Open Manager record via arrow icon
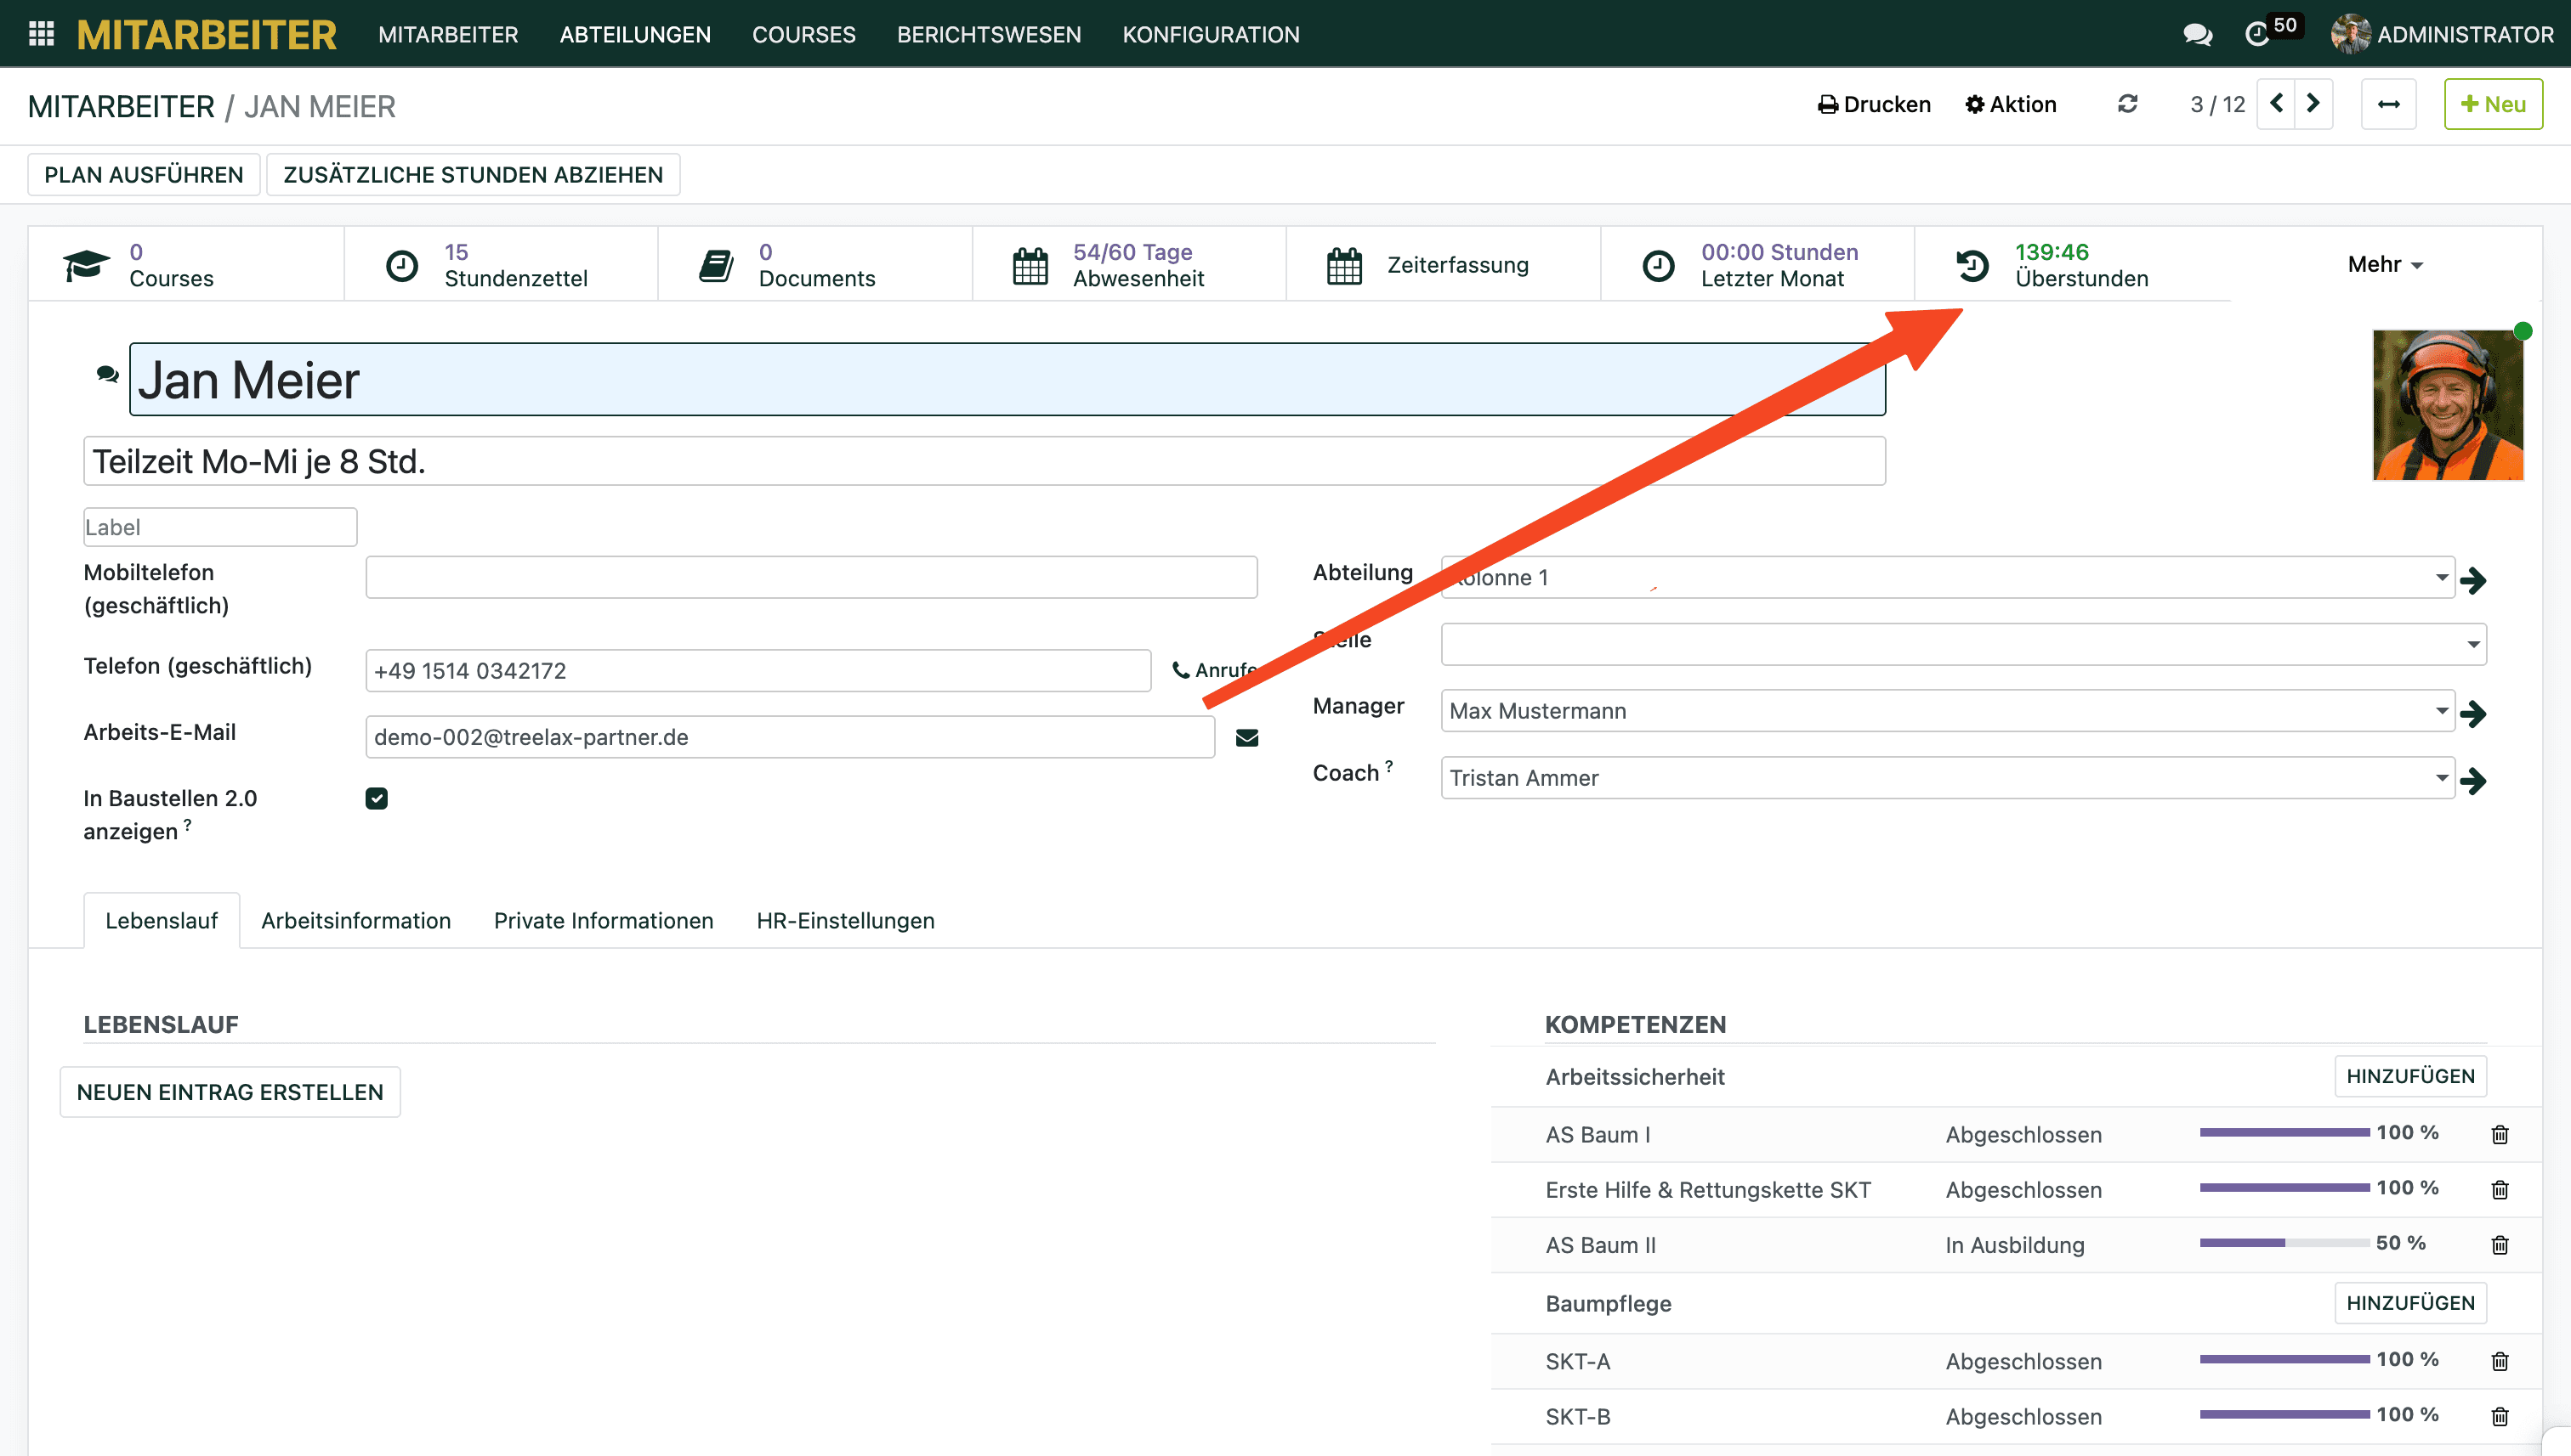The height and width of the screenshot is (1456, 2571). click(2473, 713)
